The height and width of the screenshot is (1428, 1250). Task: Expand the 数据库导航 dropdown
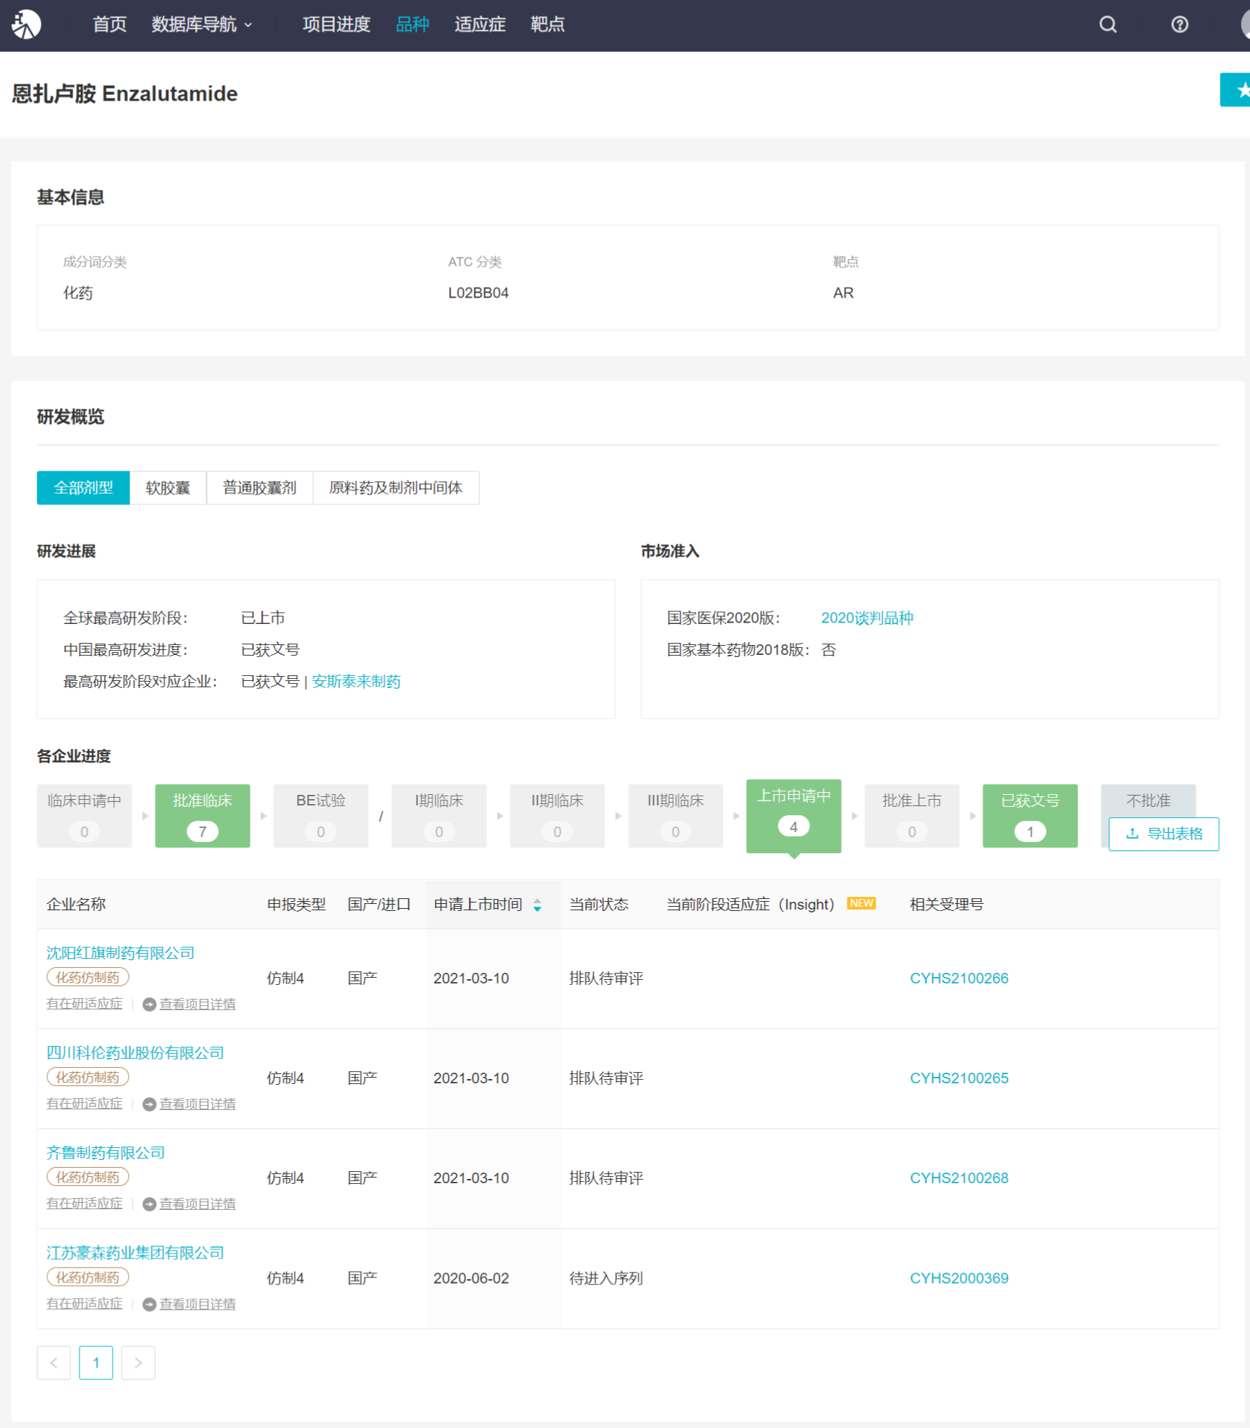coord(202,25)
